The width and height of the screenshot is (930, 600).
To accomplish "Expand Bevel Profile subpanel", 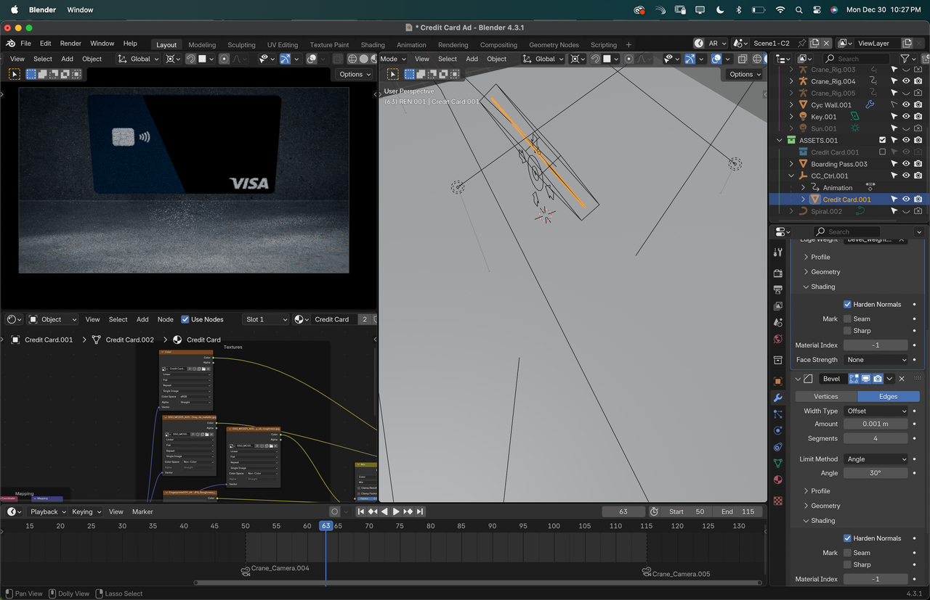I will tap(820, 491).
